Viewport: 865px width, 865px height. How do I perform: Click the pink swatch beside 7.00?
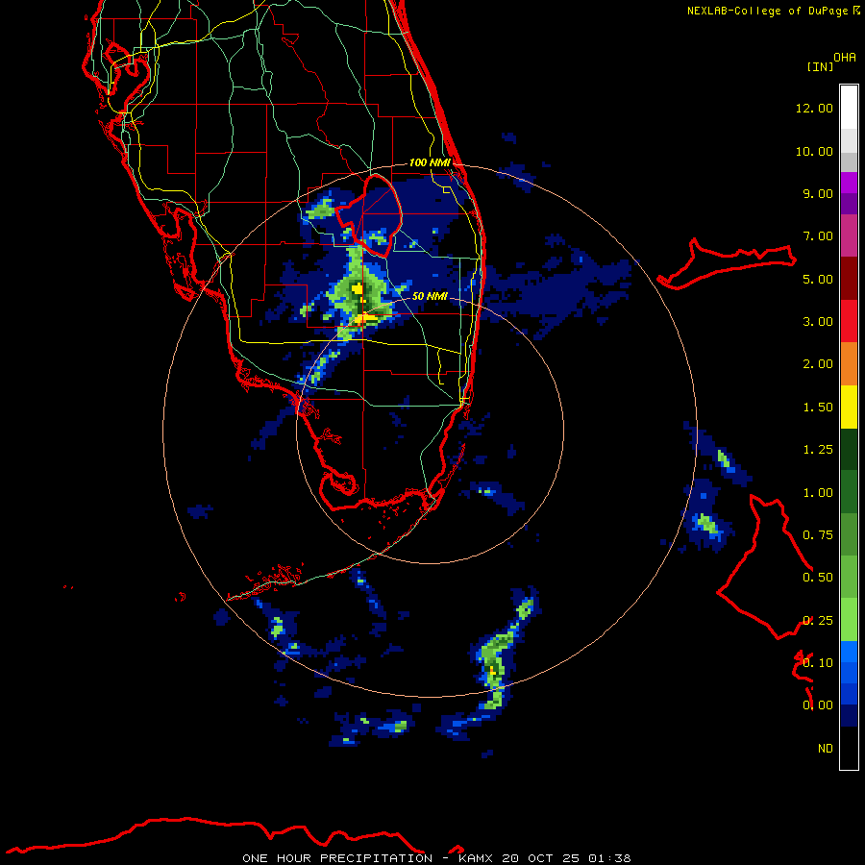(x=849, y=235)
